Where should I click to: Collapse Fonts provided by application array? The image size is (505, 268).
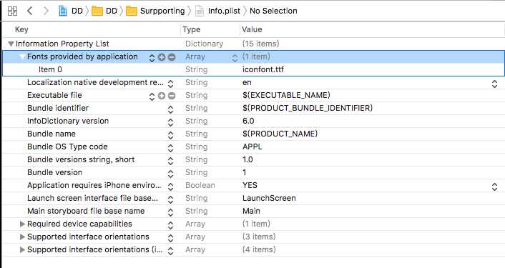pos(22,57)
